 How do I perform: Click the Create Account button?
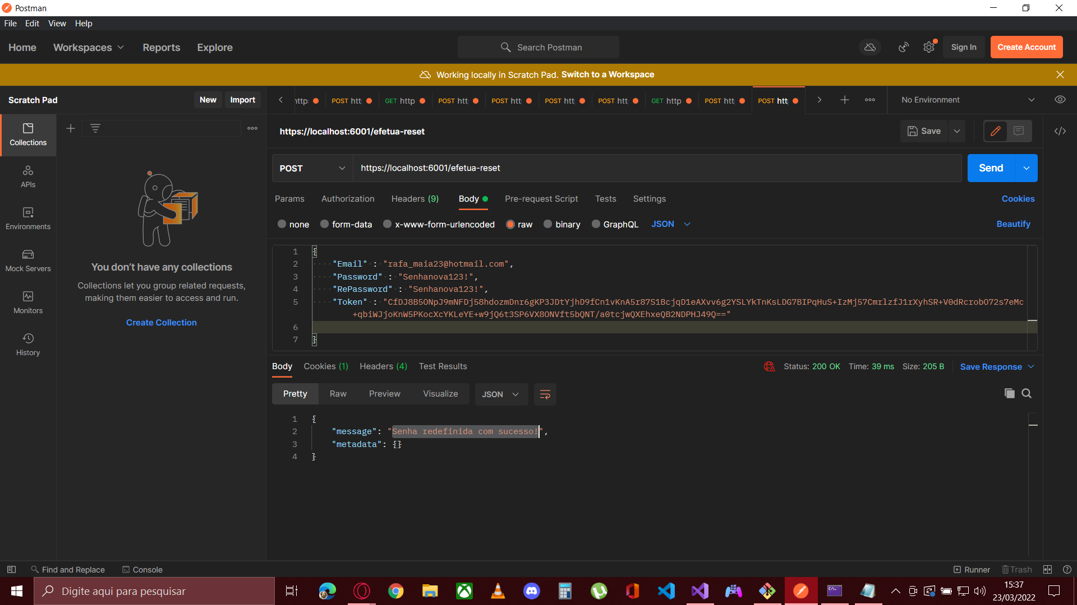tap(1027, 47)
